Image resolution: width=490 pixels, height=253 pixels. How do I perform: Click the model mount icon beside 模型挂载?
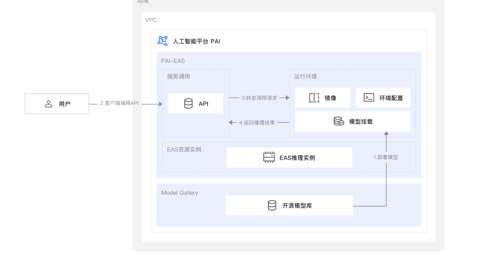point(339,121)
